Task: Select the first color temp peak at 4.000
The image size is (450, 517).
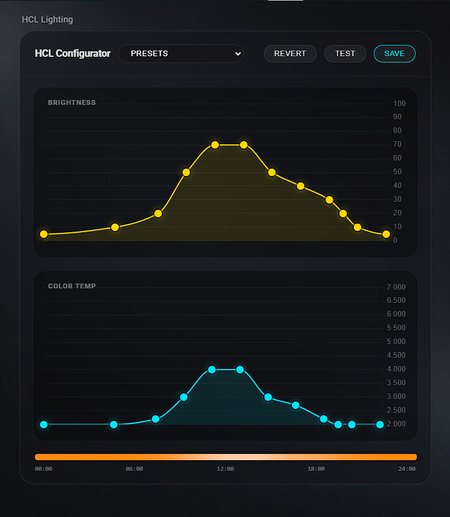Action: tap(212, 370)
